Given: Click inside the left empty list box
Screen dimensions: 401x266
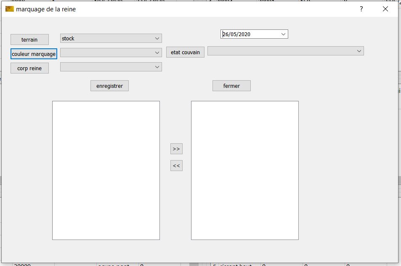Looking at the screenshot, I should 106,170.
